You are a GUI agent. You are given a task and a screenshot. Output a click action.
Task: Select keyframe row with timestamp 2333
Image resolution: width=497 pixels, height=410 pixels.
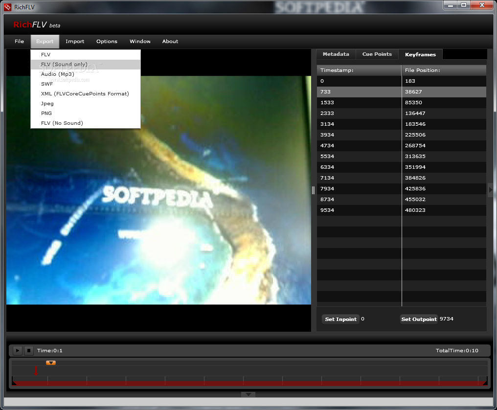coord(402,114)
